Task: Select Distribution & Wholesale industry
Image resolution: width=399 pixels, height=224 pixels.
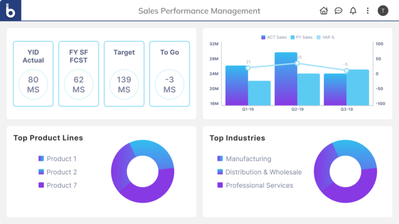Action: pyautogui.click(x=263, y=172)
